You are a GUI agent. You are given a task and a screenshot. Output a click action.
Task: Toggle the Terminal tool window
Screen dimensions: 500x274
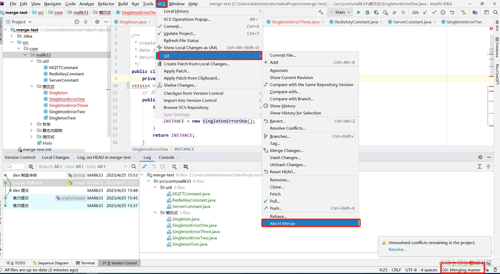[86, 263]
